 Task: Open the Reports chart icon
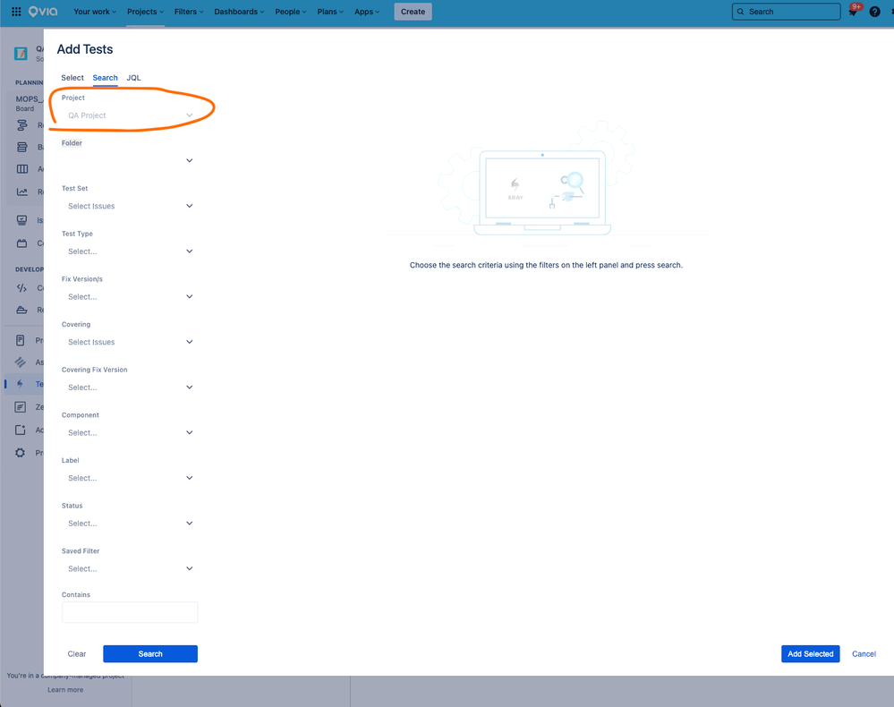[x=21, y=192]
